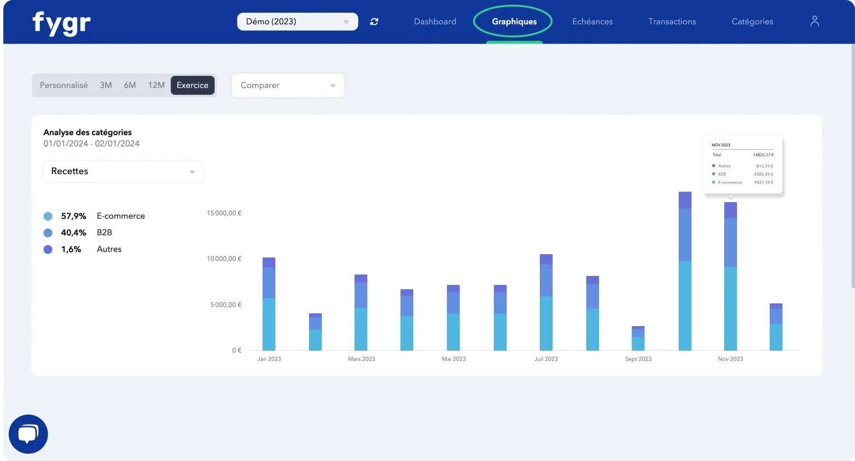The image size is (855, 461).
Task: Click the 1,6% percentage value
Action: (x=71, y=249)
